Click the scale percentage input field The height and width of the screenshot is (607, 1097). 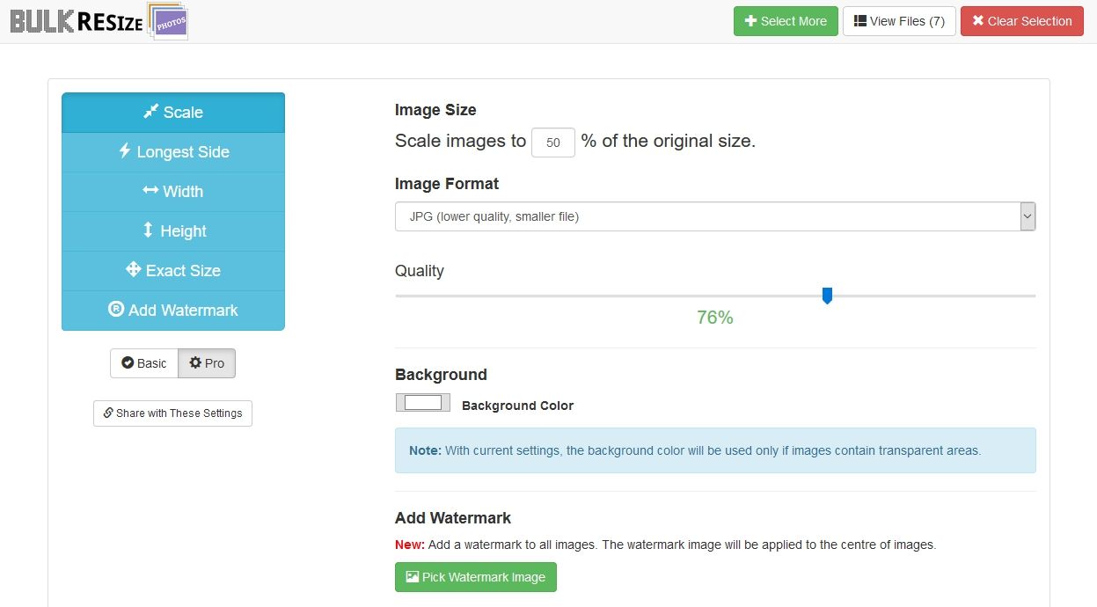[x=553, y=143]
